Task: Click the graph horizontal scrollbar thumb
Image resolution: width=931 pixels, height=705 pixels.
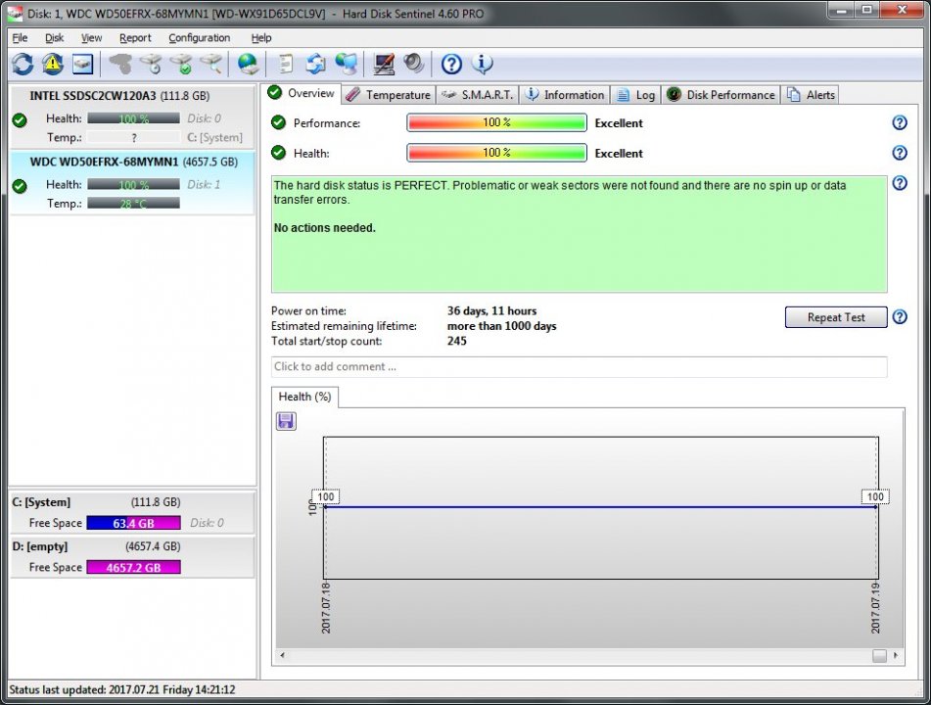Action: click(x=879, y=656)
